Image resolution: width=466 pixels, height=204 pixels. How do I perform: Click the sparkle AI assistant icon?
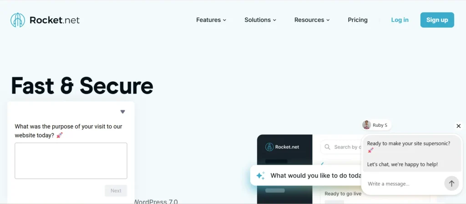coord(260,175)
